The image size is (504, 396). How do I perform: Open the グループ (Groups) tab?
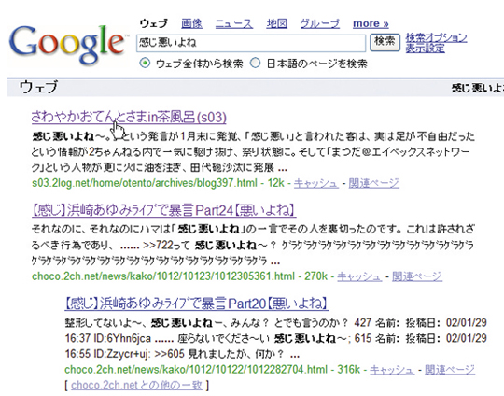pyautogui.click(x=319, y=23)
